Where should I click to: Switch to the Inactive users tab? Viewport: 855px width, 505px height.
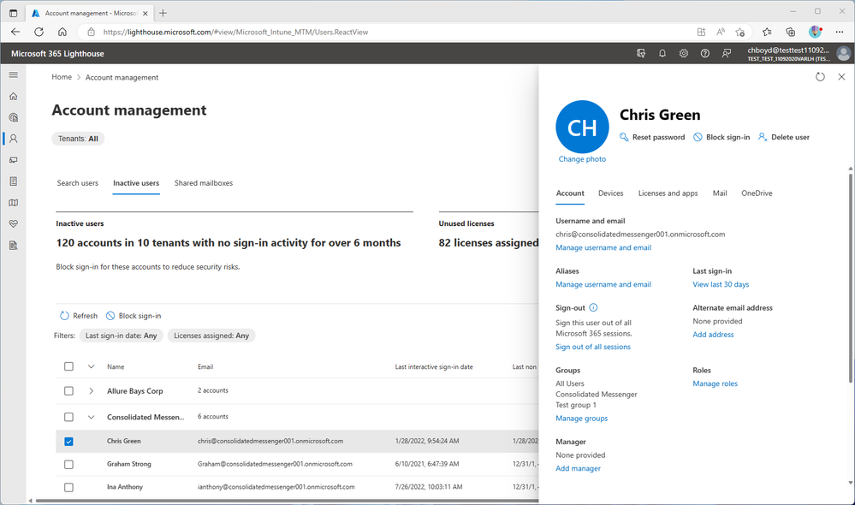pos(136,183)
